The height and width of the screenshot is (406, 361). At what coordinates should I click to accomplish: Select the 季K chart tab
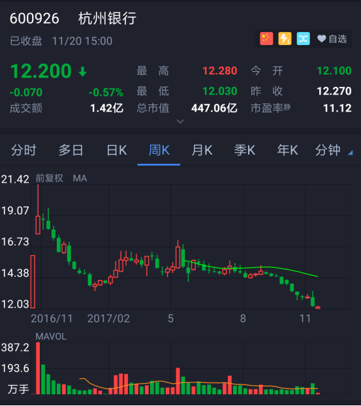coord(245,150)
